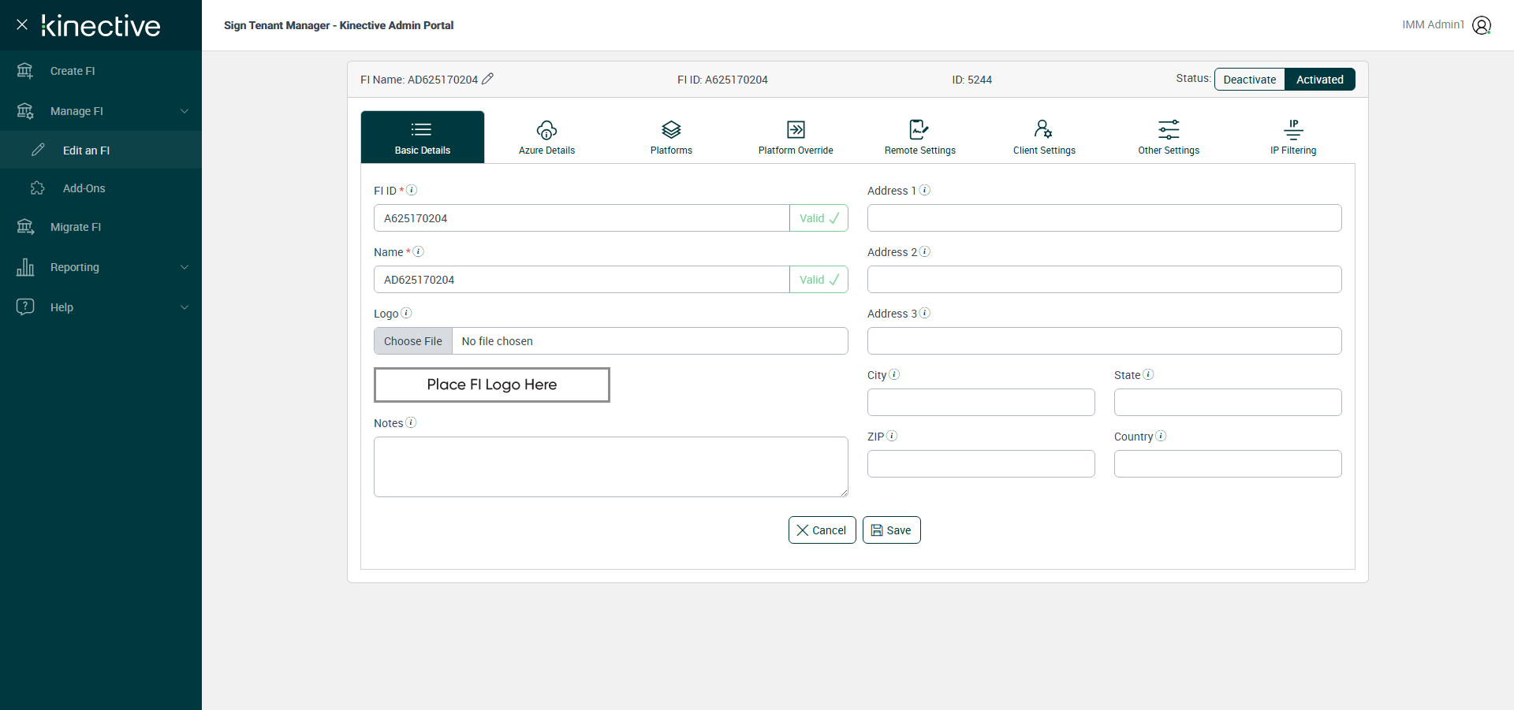Screen dimensions: 1514x710
Task: Focus the Address 3 input field
Action: 1105,341
